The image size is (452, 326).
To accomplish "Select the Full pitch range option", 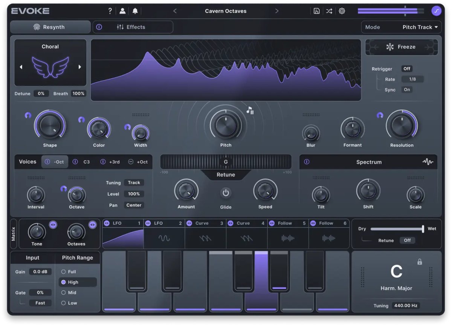I will (69, 272).
